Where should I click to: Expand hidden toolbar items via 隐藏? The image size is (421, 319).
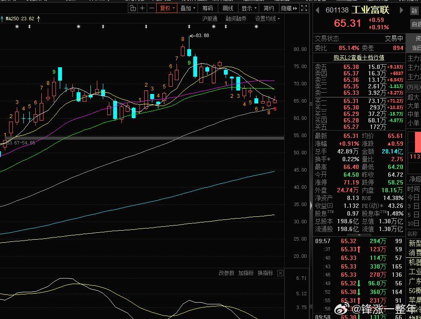tap(289, 8)
